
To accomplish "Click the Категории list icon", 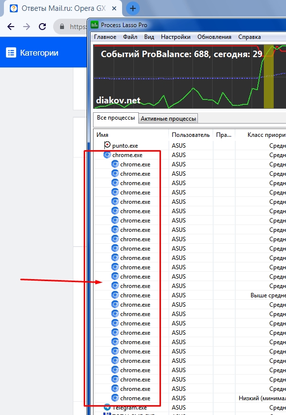I will (x=11, y=53).
